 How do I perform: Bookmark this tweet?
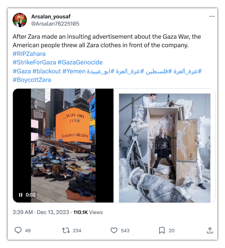pos(162,231)
